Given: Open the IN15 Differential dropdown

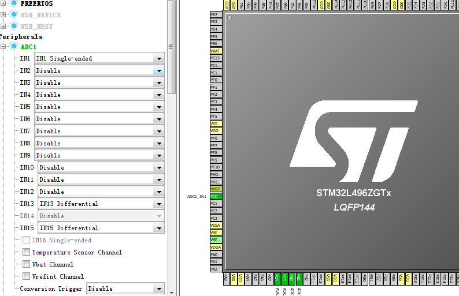Looking at the screenshot, I should [x=101, y=228].
